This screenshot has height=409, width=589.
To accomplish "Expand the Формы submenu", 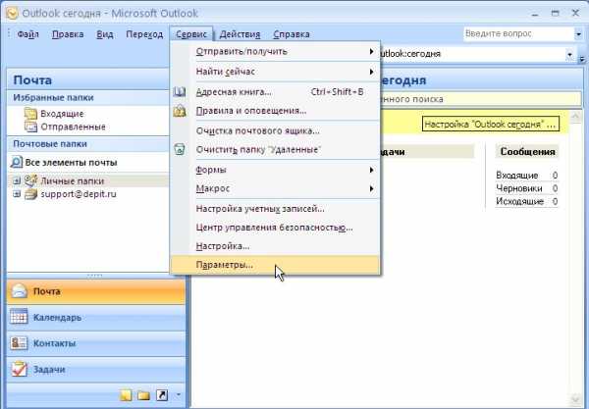I will click(x=275, y=170).
